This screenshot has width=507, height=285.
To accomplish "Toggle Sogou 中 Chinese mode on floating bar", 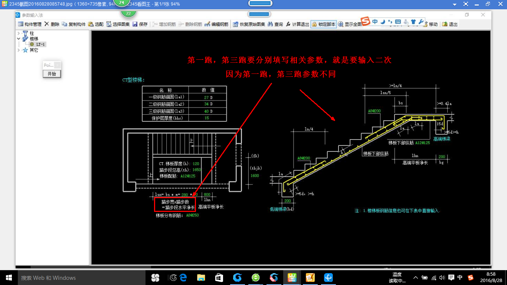I will tap(375, 22).
